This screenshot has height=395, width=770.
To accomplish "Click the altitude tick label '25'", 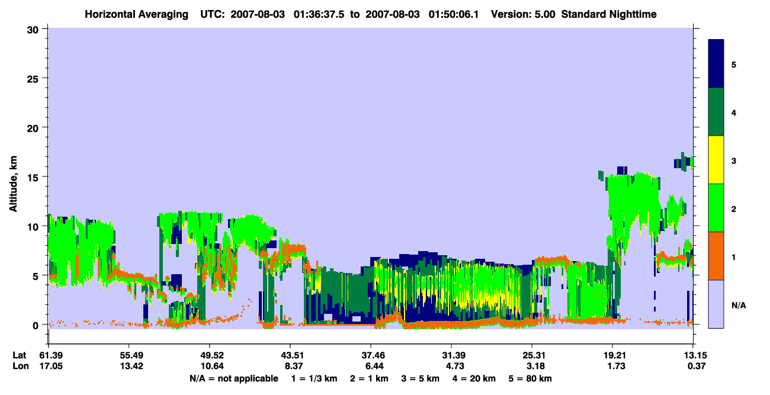I will click(34, 78).
